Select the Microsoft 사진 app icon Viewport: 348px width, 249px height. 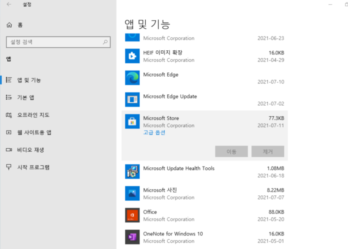click(132, 193)
